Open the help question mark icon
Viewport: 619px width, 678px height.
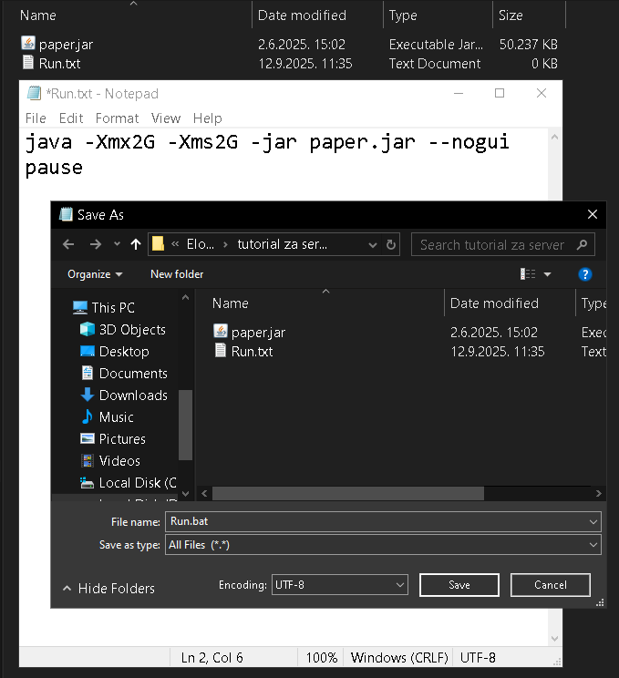coord(585,273)
